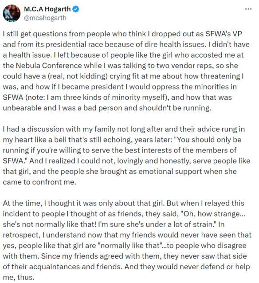Click the paragraph starting "At the time"
This screenshot has width=259, height=283.
[x=127, y=240]
